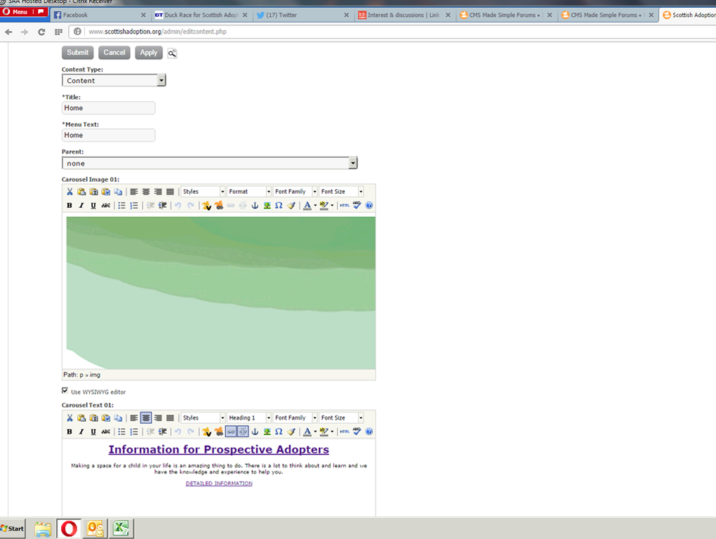The width and height of the screenshot is (716, 539).
Task: Click the Title input field containing Home
Action: tap(108, 108)
